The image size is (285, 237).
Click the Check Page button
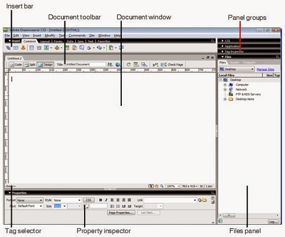172,64
